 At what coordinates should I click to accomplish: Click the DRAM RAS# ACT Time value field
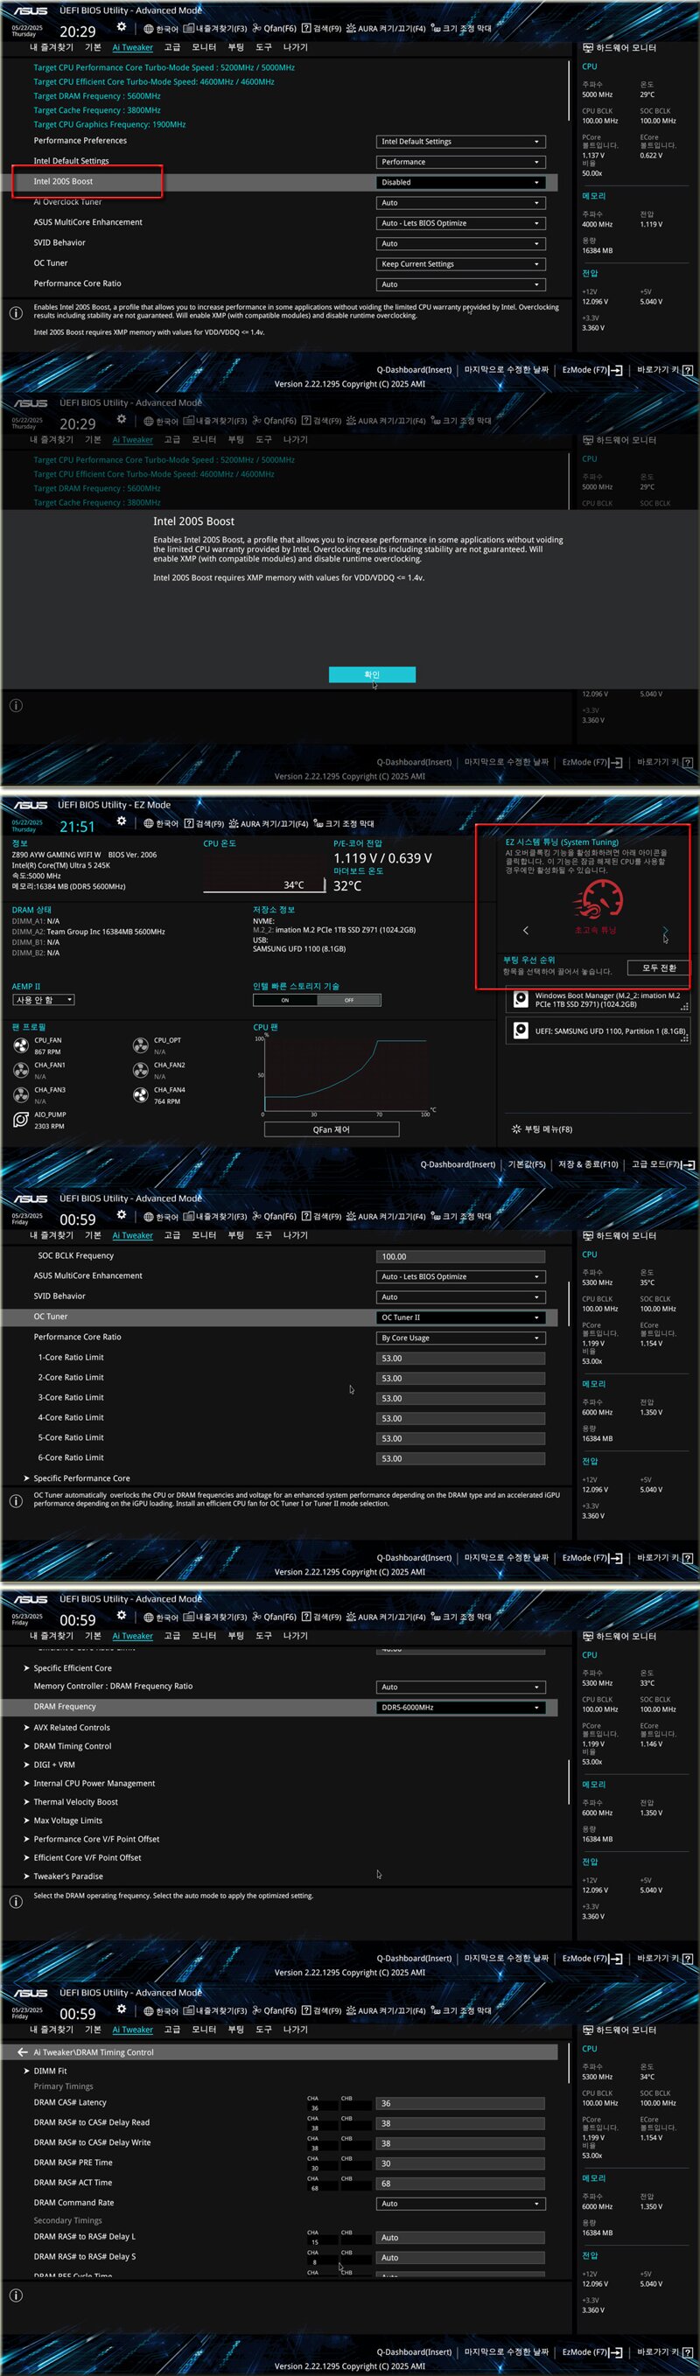460,2184
